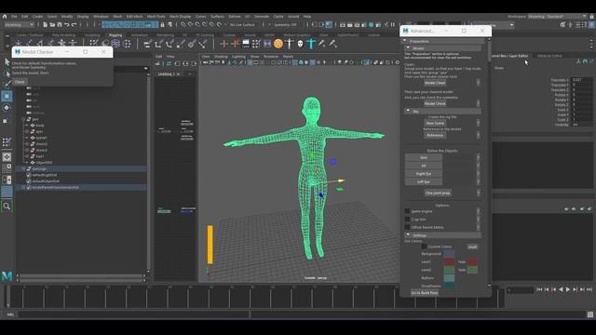This screenshot has width=596, height=335.
Task: Click the New Scene icon in status line
Action: click(x=46, y=25)
